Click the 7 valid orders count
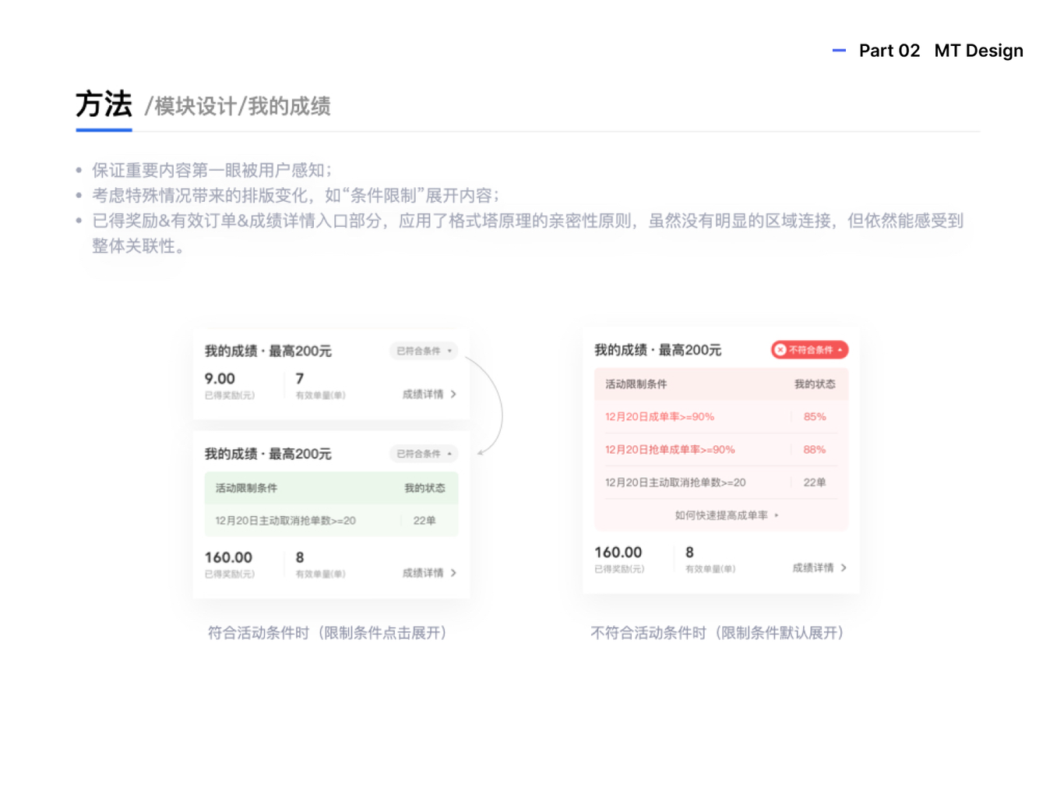Image resolution: width=1064 pixels, height=799 pixels. coord(300,379)
